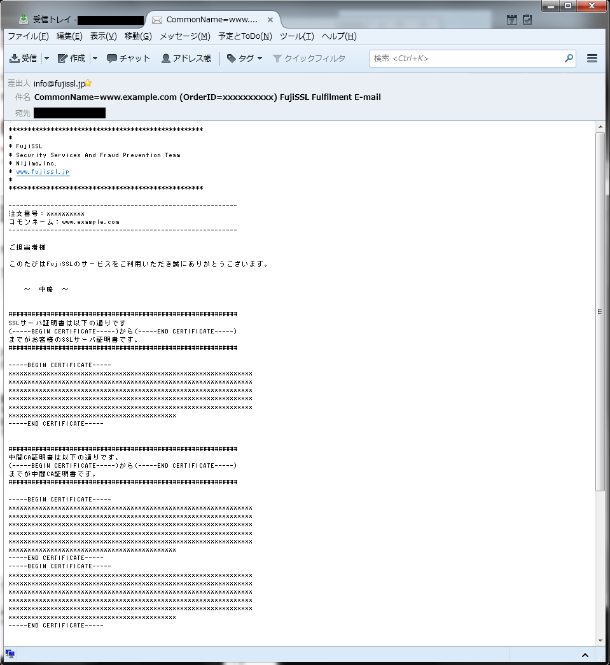Click the redacted 宛先 recipient address

point(69,113)
